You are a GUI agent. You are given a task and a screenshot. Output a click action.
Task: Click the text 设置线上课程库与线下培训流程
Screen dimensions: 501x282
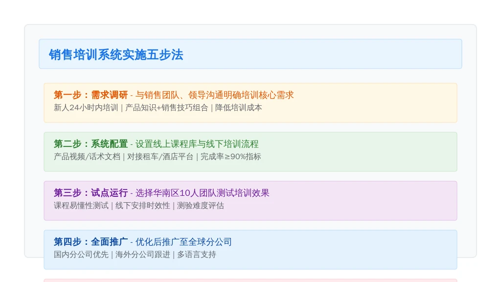[x=197, y=144]
